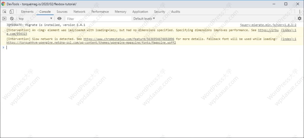
Task: Follow the Magazine.woff2 font URL
Action: pos(91,43)
